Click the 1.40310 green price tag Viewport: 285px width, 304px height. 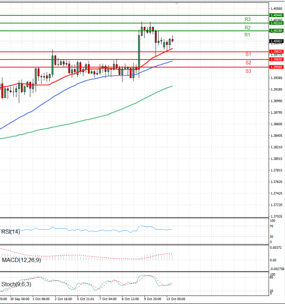276,23
